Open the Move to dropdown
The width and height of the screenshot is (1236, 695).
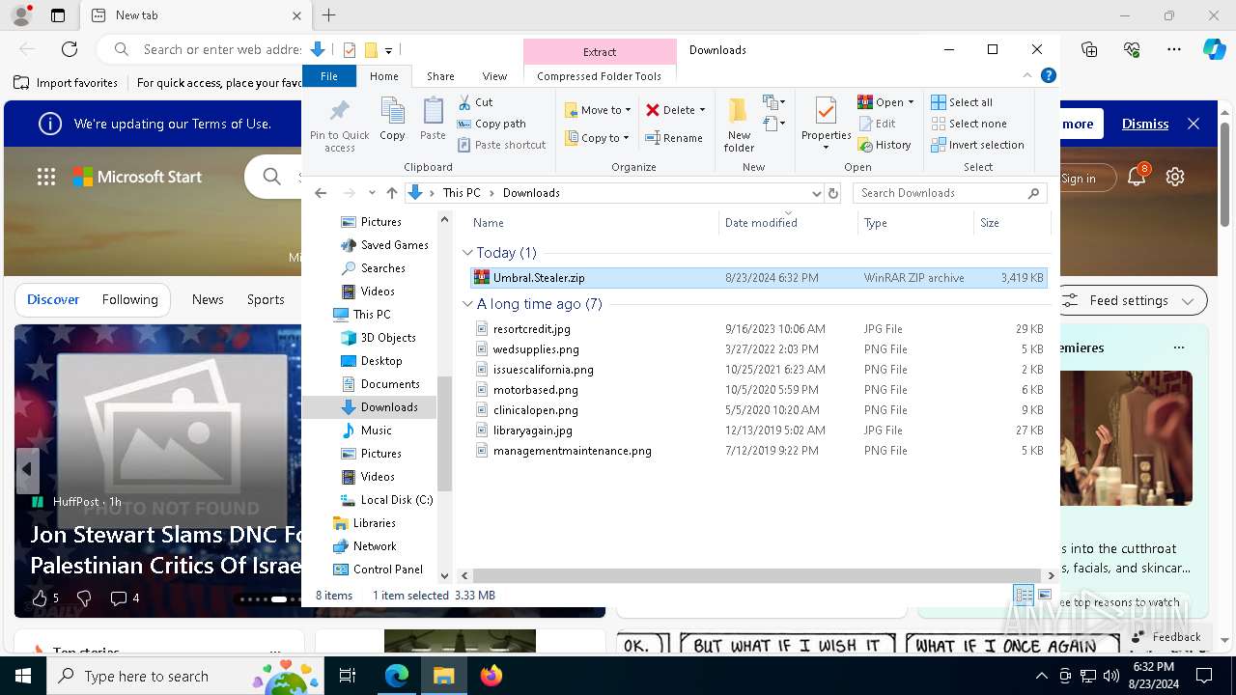tap(598, 110)
